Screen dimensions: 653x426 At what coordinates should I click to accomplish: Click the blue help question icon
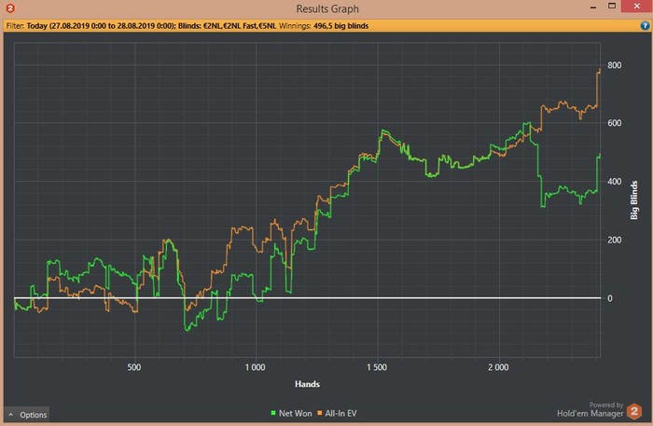[645, 26]
